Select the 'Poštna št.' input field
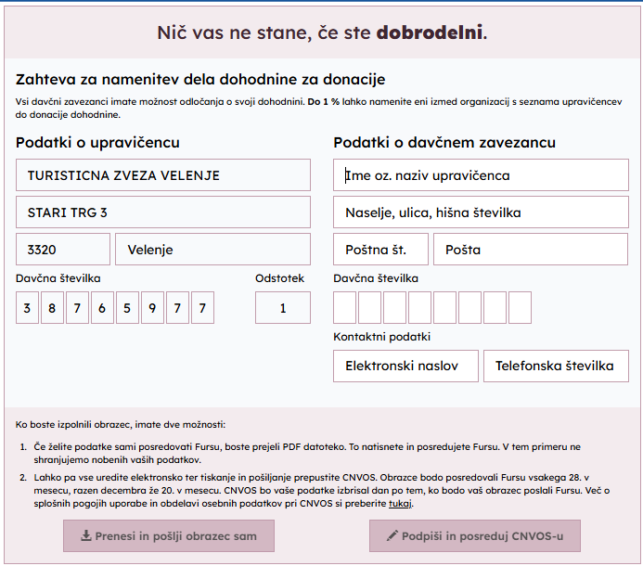The height and width of the screenshot is (566, 643). (x=380, y=250)
